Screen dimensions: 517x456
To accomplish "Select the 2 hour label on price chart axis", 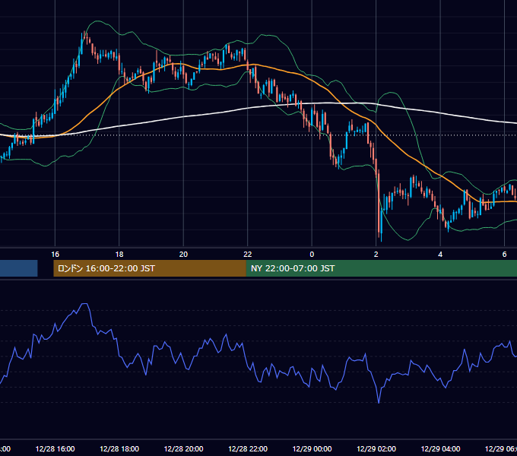I will (x=376, y=254).
